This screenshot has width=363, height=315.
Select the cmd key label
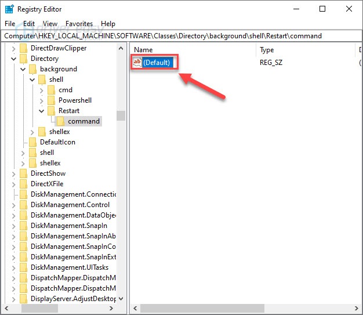tap(66, 90)
